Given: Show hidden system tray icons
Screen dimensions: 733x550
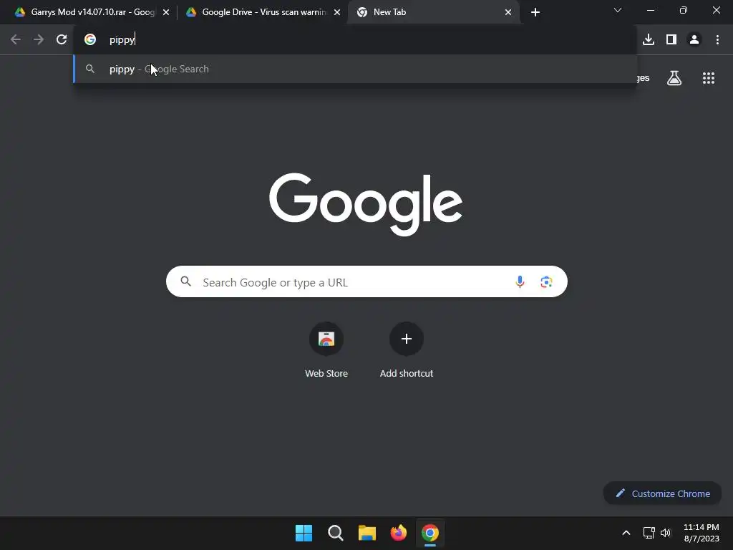Looking at the screenshot, I should pyautogui.click(x=626, y=533).
